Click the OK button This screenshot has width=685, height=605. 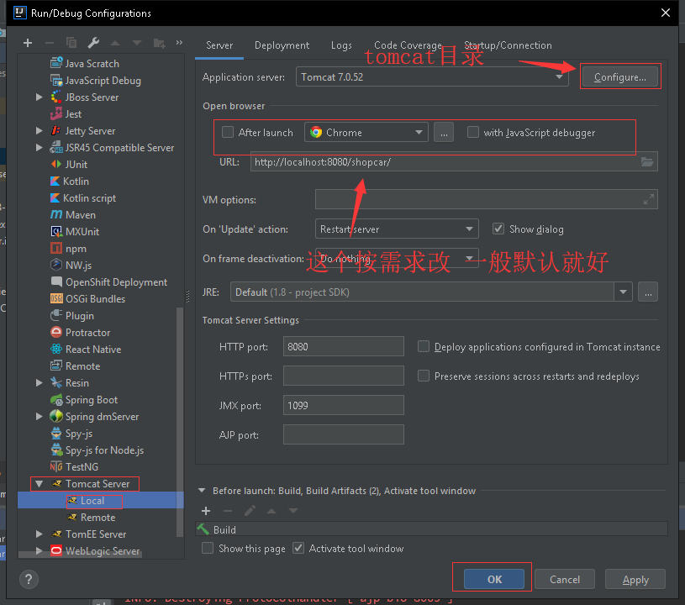click(494, 579)
